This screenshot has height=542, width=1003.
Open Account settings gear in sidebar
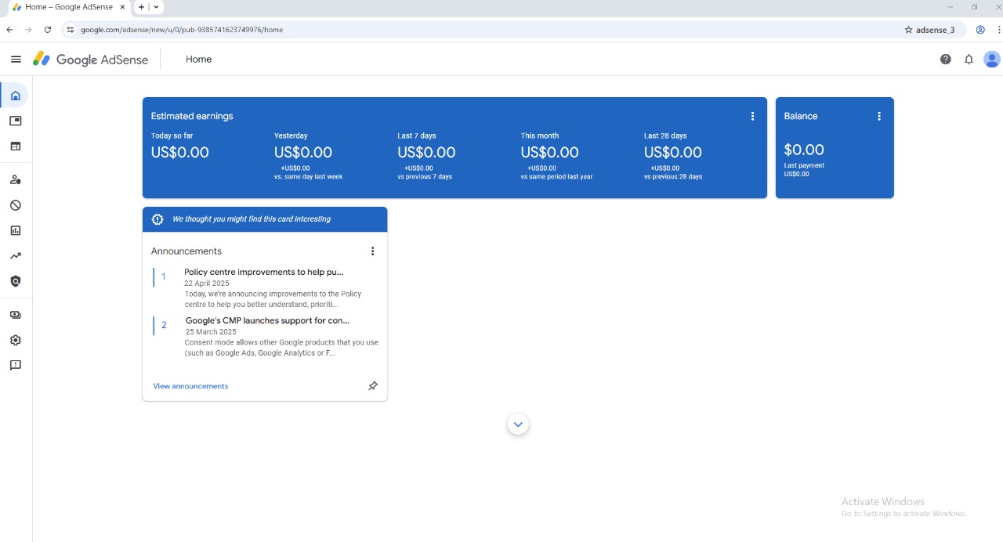click(15, 340)
